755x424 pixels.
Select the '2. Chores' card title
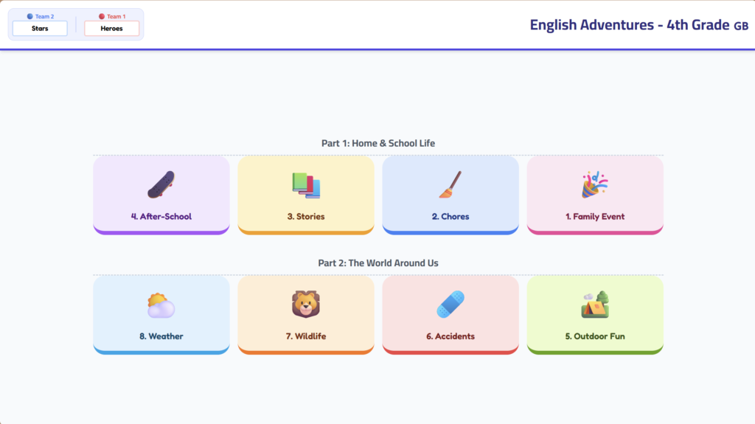450,217
